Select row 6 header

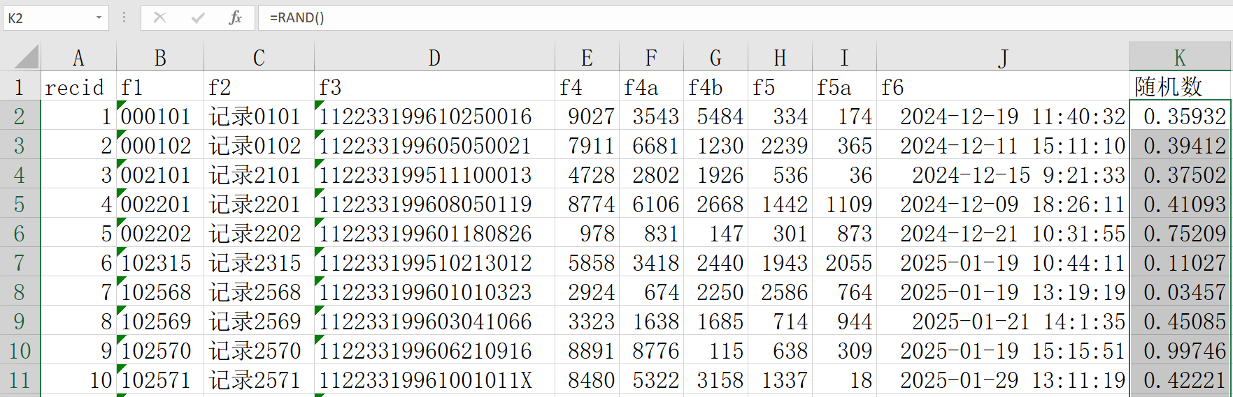click(20, 233)
